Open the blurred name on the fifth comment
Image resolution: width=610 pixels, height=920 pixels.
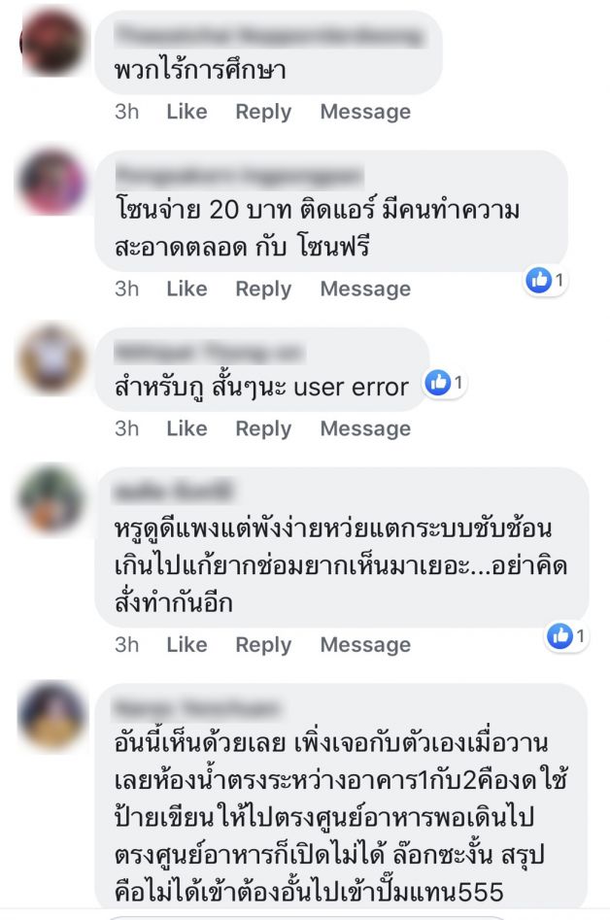tap(196, 708)
